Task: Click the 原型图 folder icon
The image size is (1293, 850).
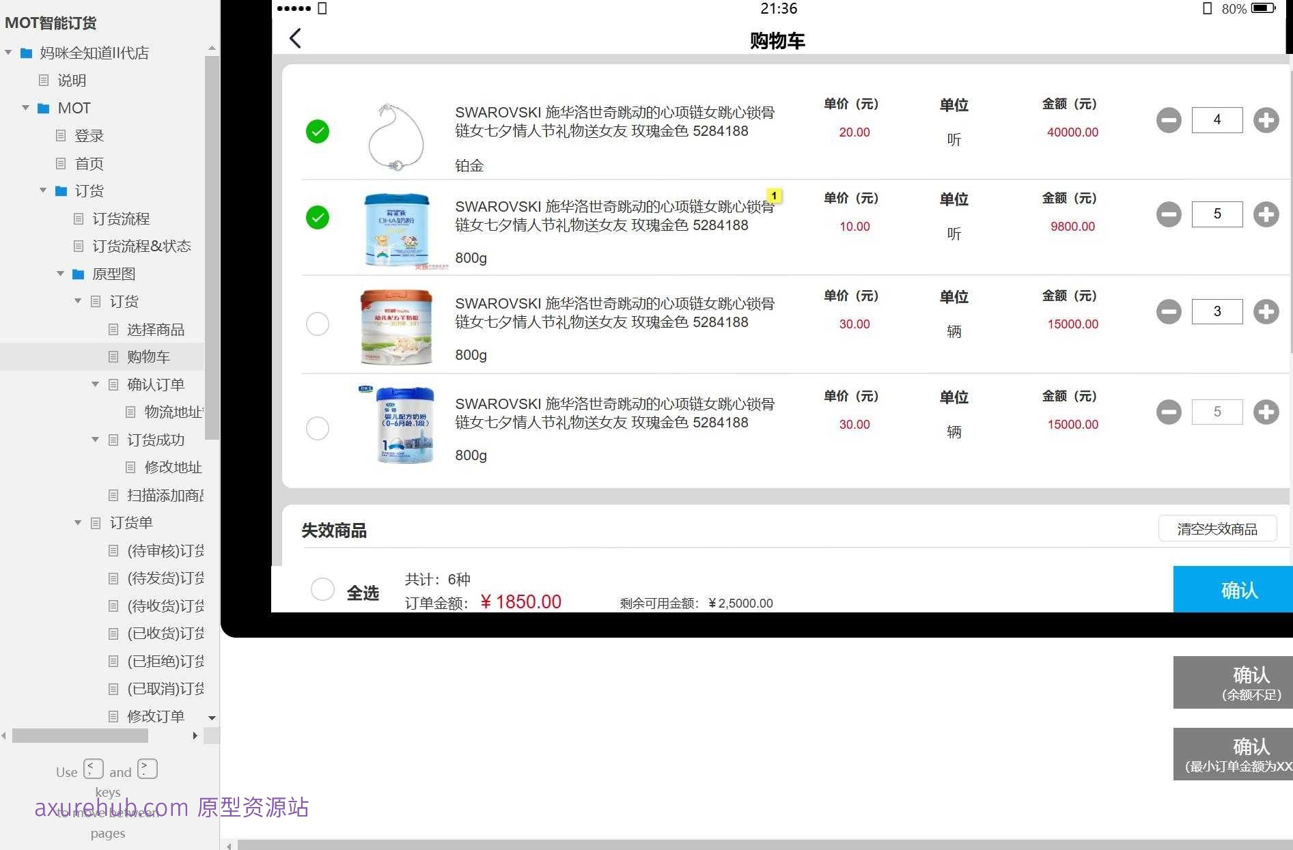Action: (x=79, y=274)
